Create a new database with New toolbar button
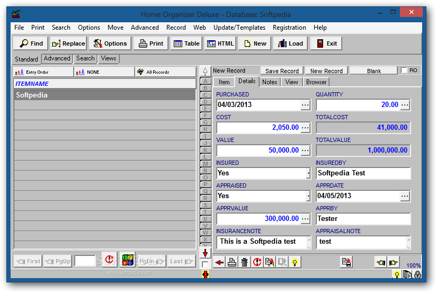The height and width of the screenshot is (293, 437). point(254,43)
